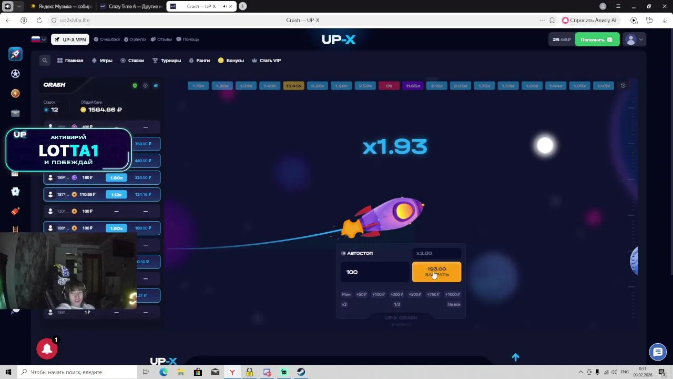Image resolution: width=673 pixels, height=379 pixels.
Task: Add +50 ₽ to the bet
Action: (x=361, y=294)
